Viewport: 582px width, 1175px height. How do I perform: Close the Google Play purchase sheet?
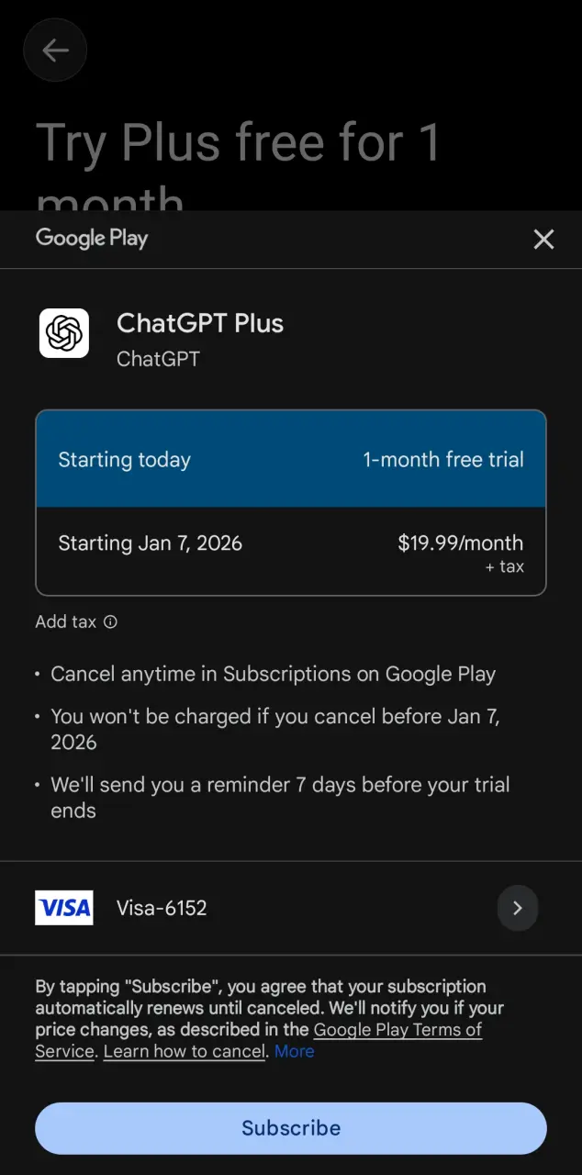point(543,240)
